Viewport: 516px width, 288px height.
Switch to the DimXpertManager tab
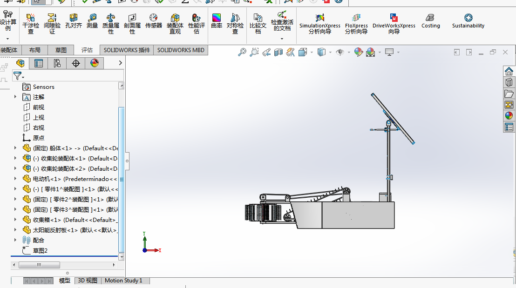pos(76,63)
